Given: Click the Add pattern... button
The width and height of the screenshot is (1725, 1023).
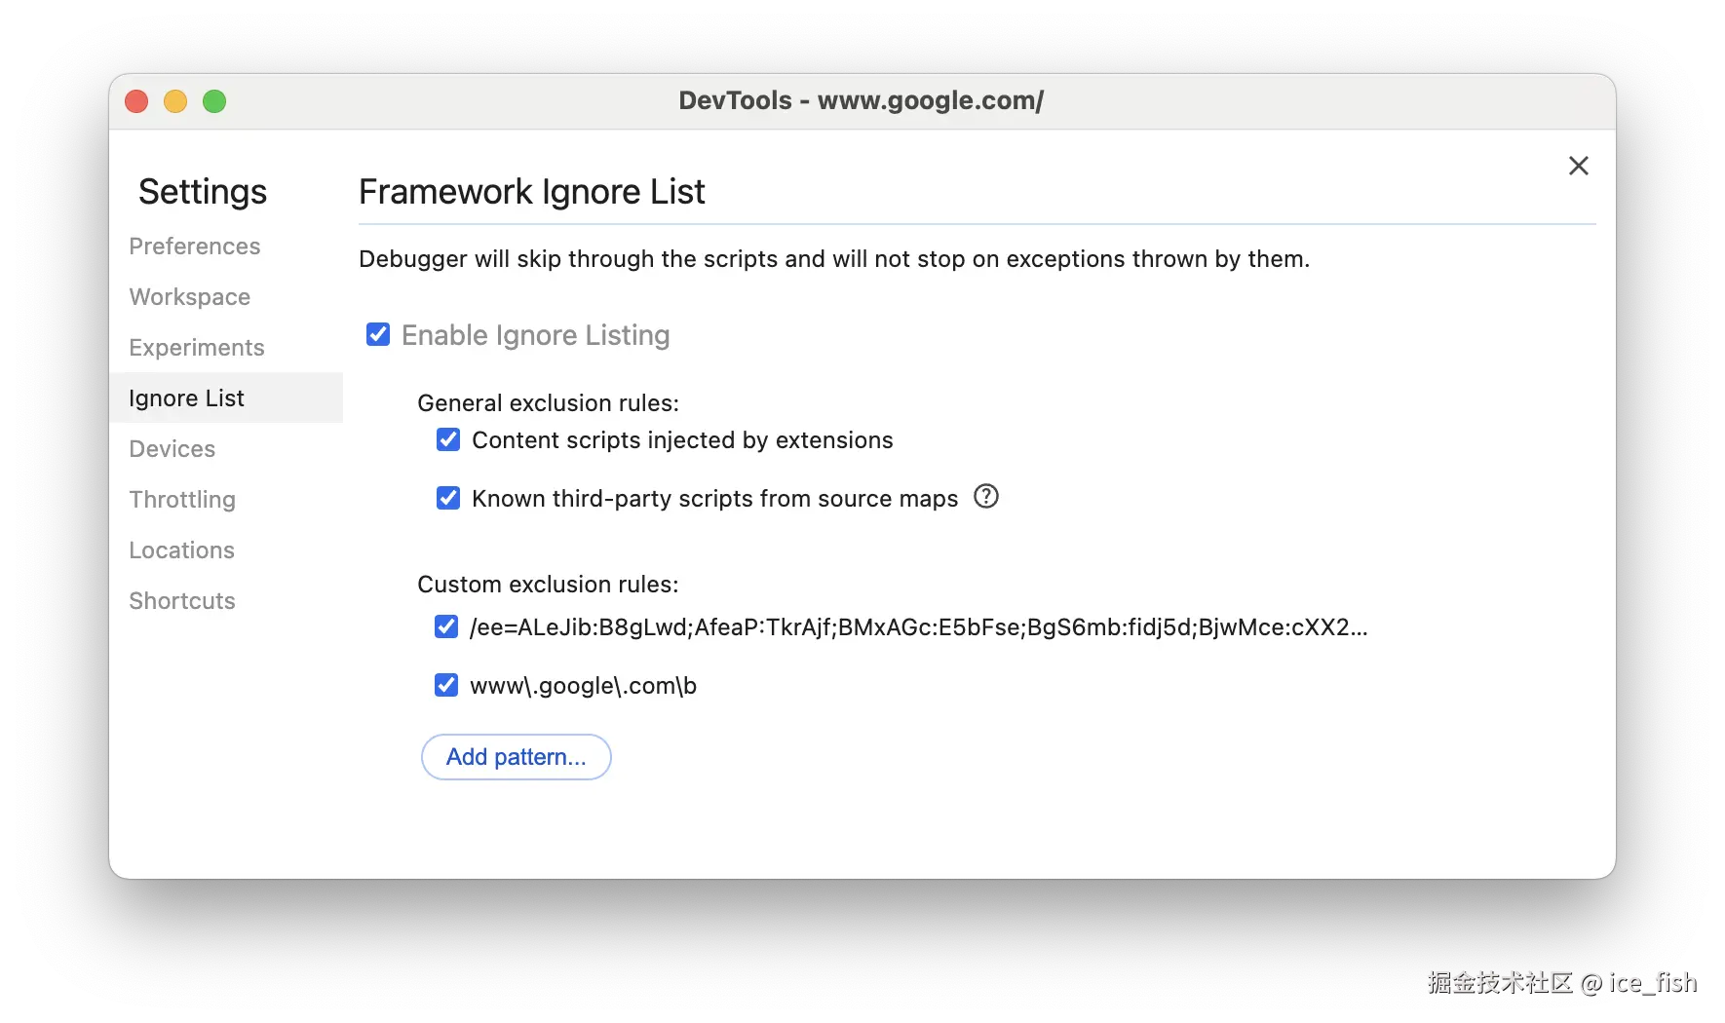Looking at the screenshot, I should point(517,757).
